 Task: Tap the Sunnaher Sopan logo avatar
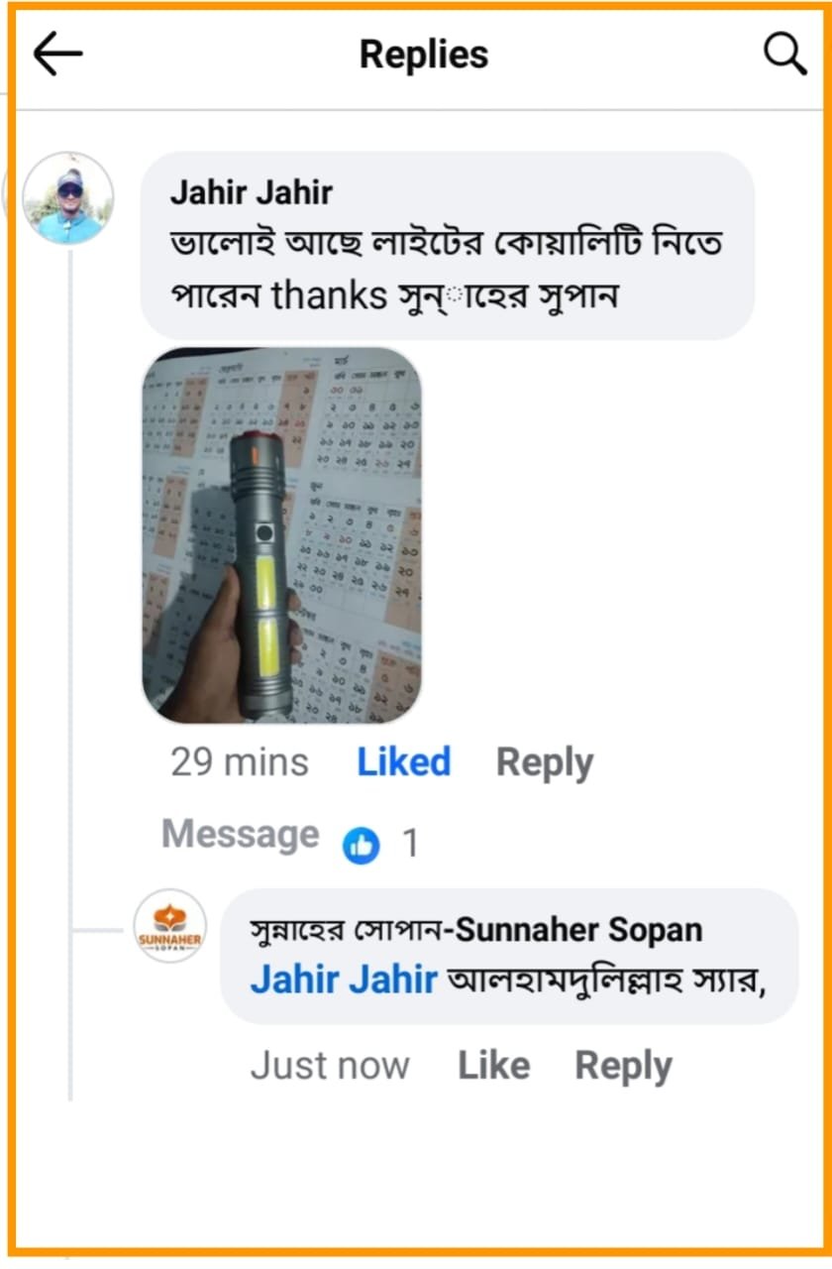tap(169, 926)
